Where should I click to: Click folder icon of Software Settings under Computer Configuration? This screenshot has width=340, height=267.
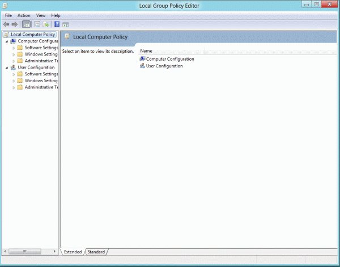20,48
